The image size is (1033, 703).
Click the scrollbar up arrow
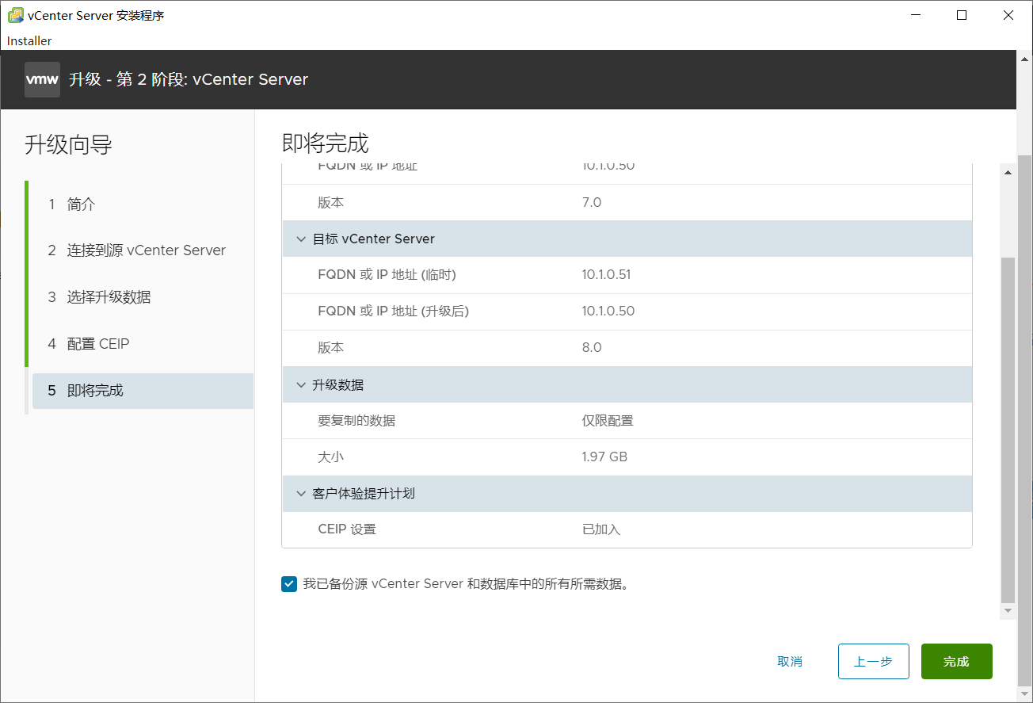[1008, 172]
